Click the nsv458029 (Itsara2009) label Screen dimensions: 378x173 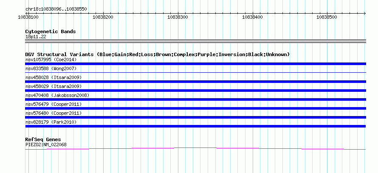(54, 86)
